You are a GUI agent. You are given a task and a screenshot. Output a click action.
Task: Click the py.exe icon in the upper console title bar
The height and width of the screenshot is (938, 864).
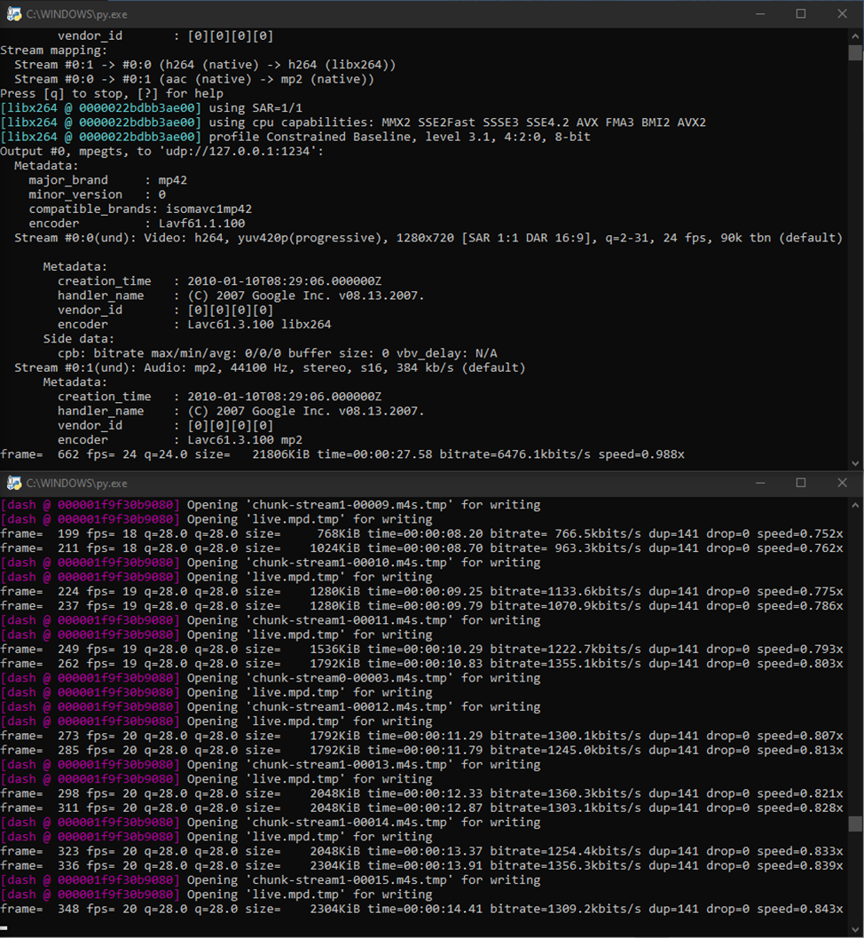(14, 14)
